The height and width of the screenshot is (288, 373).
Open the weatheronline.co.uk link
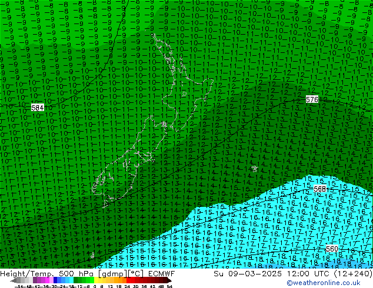pyautogui.click(x=324, y=283)
